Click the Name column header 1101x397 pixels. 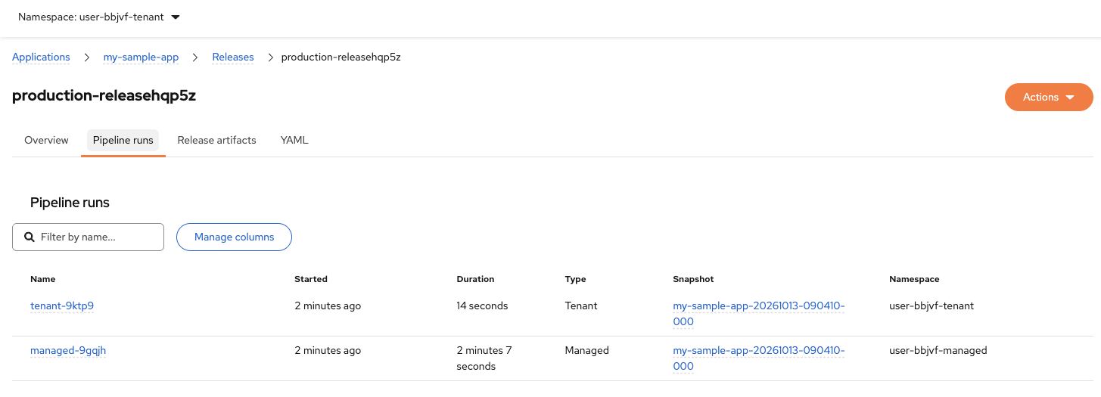(x=43, y=280)
